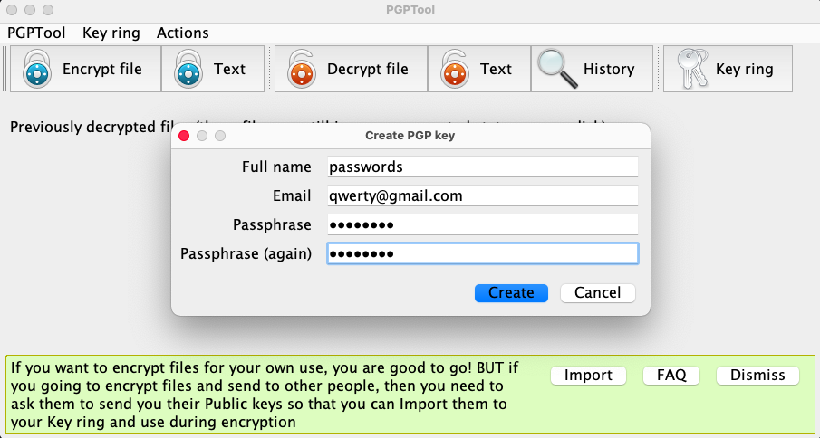820x438 pixels.
Task: Click the Encrypt file padlock icon
Action: (x=36, y=69)
